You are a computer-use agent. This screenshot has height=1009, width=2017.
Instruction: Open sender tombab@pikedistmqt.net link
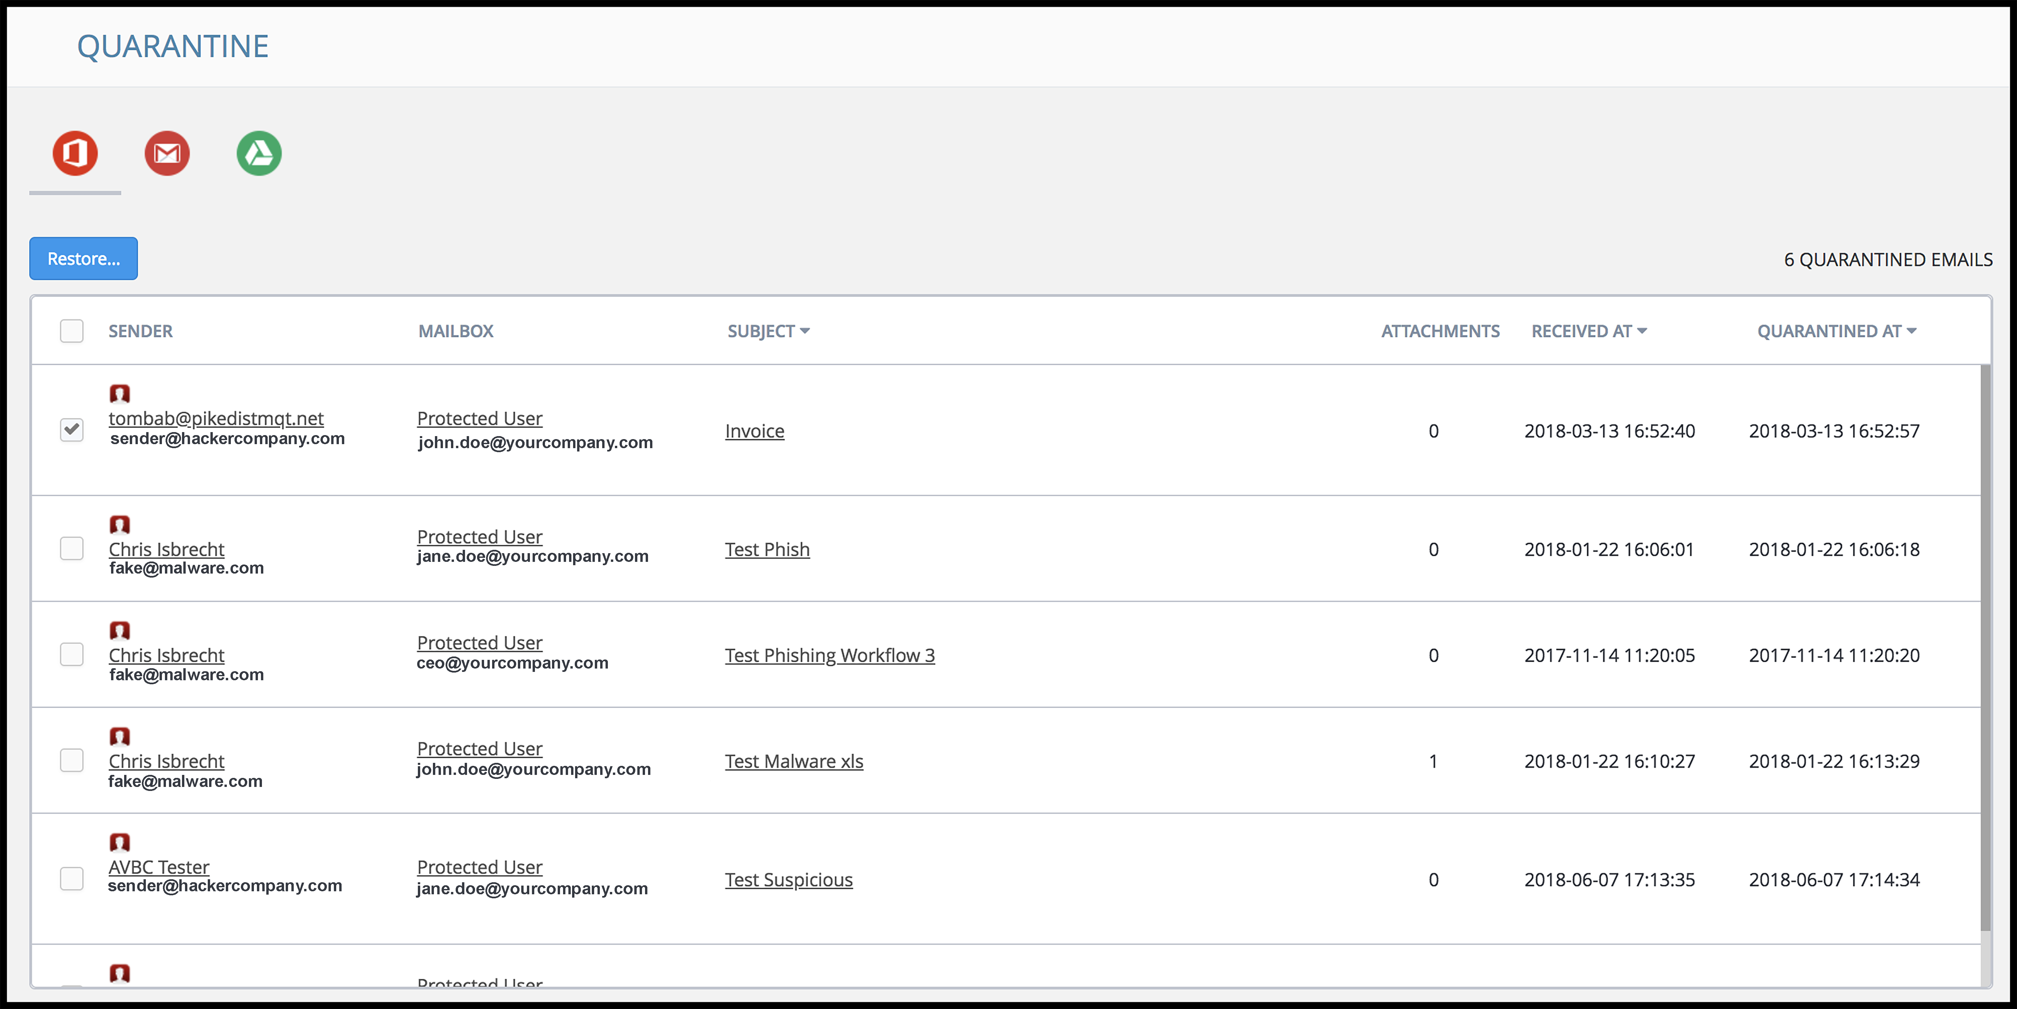tap(216, 418)
